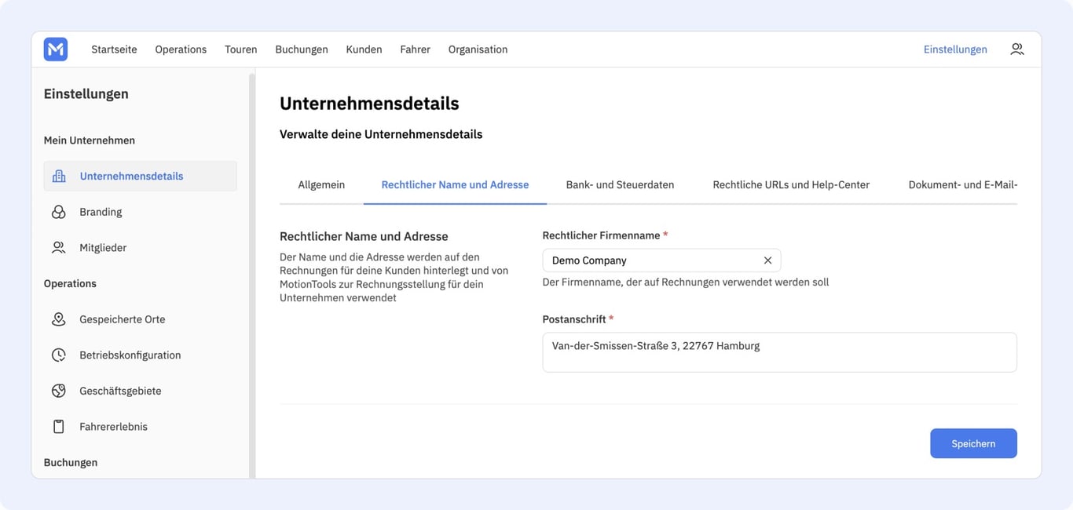The image size is (1073, 510).
Task: Go to Touren in top navigation
Action: [241, 49]
